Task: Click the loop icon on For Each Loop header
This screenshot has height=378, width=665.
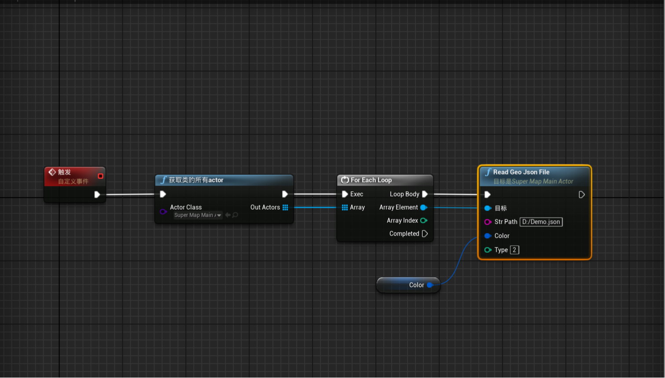Action: click(345, 180)
